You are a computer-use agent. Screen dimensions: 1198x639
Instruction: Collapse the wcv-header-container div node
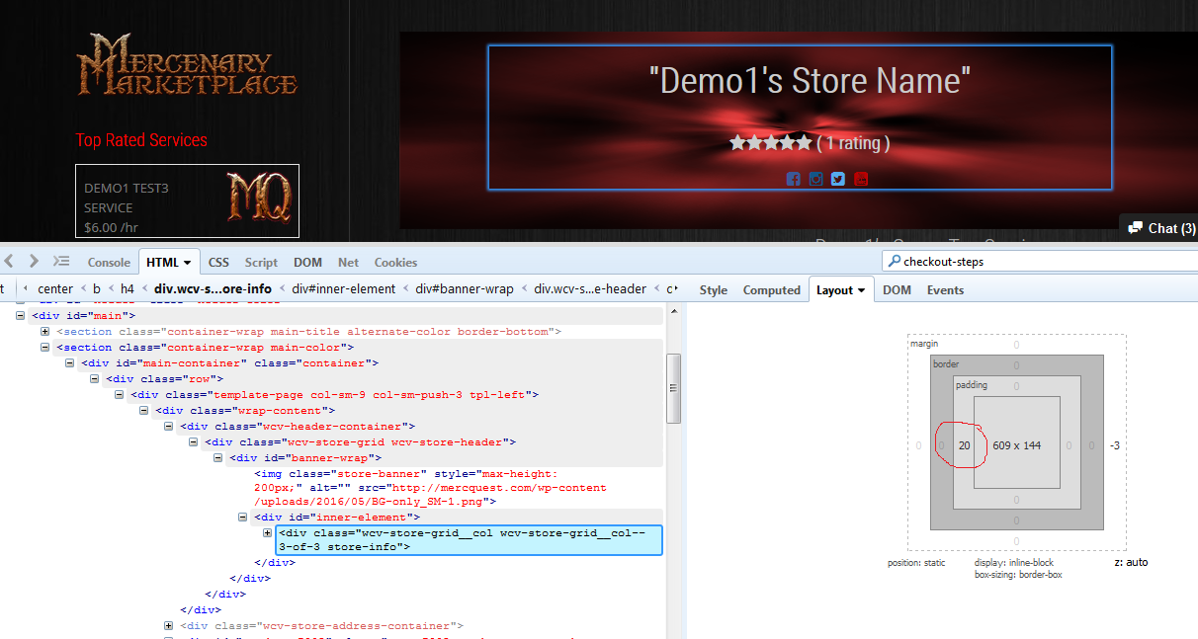[169, 426]
